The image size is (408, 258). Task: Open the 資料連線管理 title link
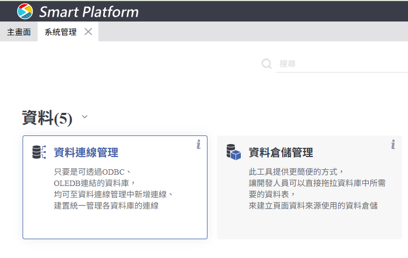[x=86, y=153]
